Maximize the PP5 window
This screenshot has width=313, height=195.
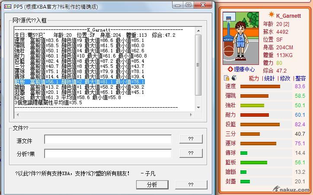tap(188, 5)
